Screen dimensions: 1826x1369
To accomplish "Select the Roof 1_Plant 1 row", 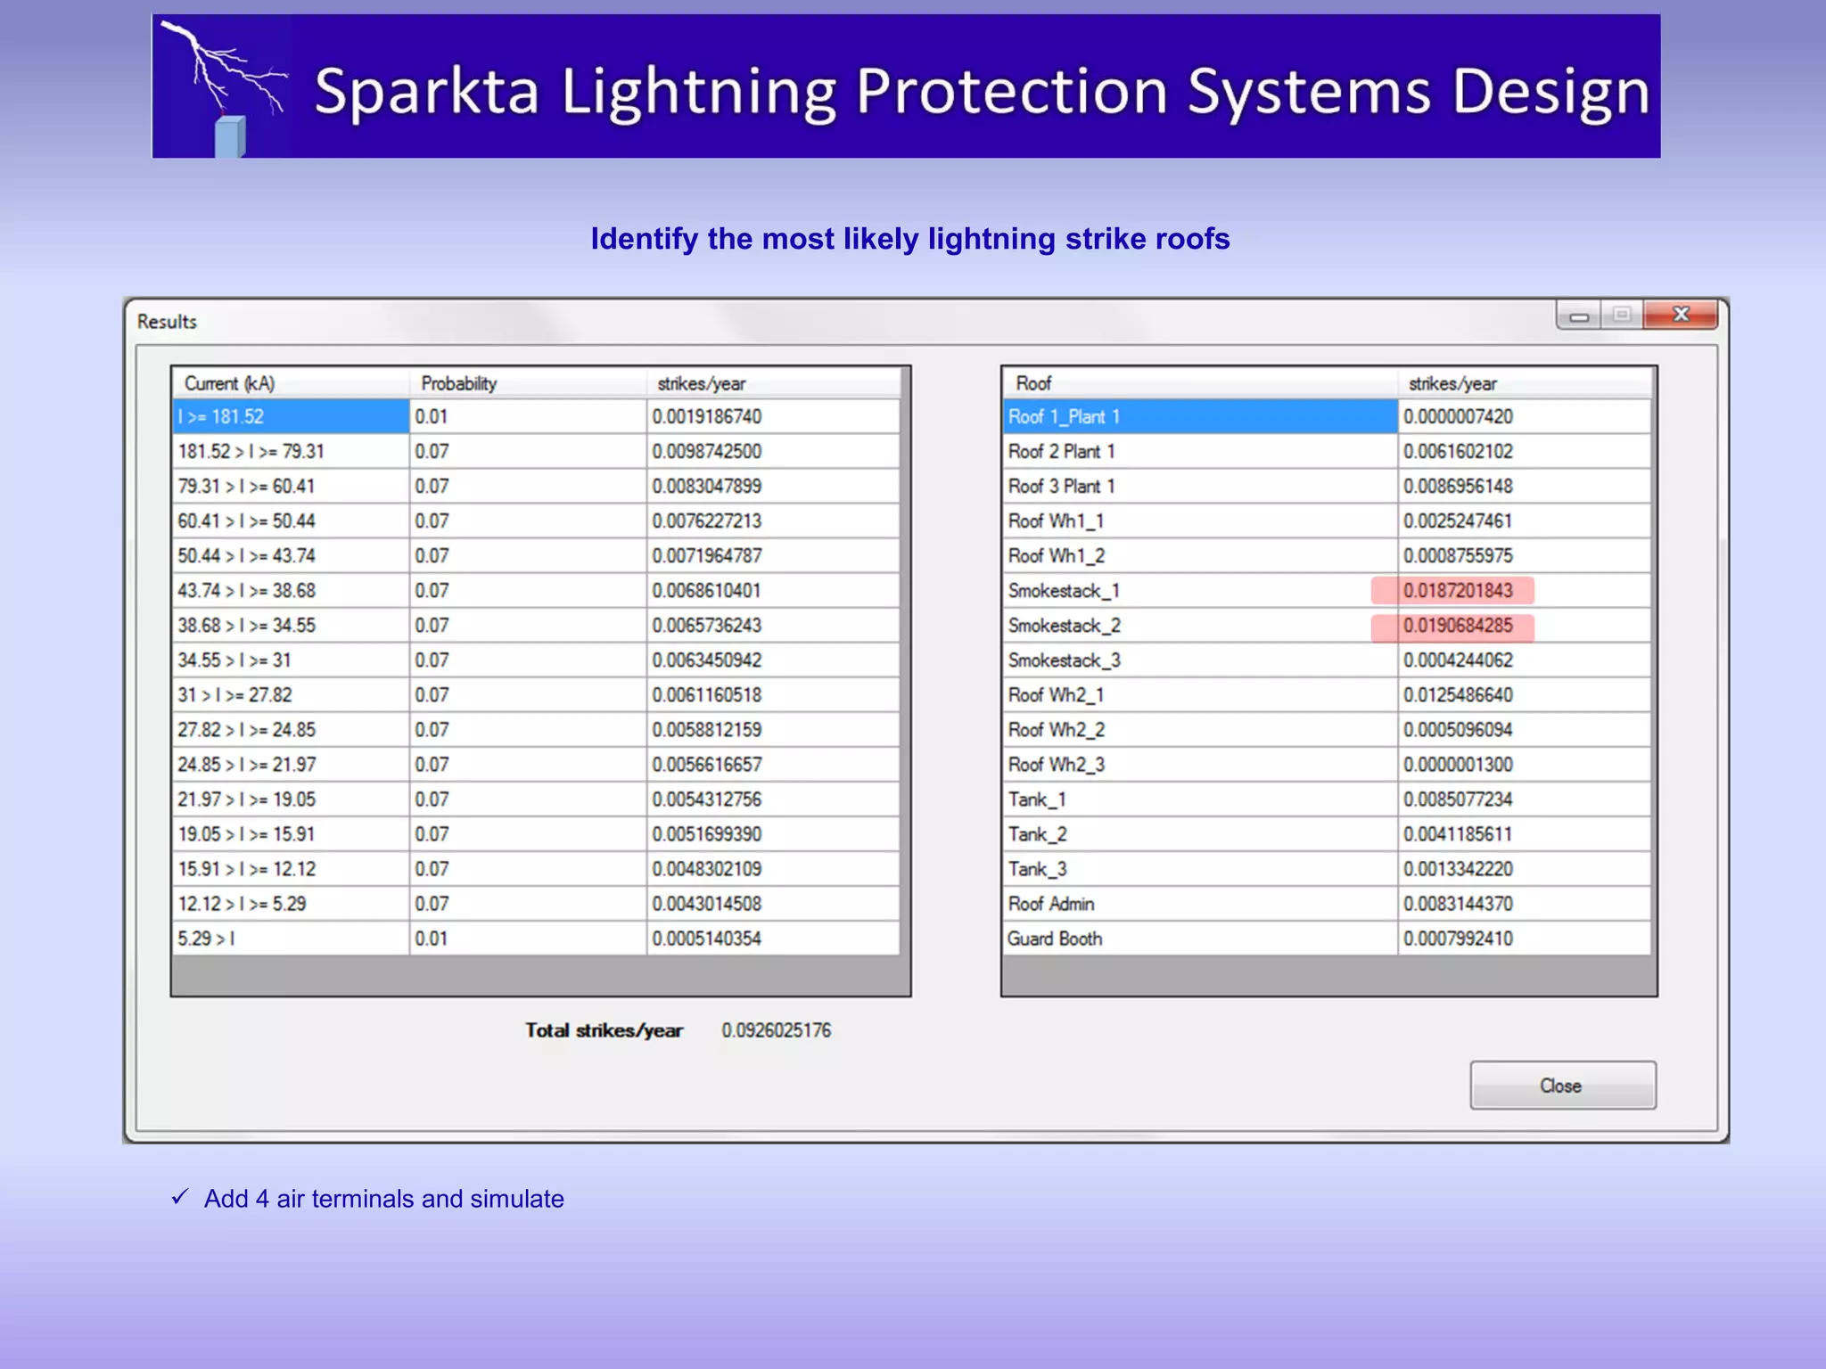I will (x=1064, y=417).
